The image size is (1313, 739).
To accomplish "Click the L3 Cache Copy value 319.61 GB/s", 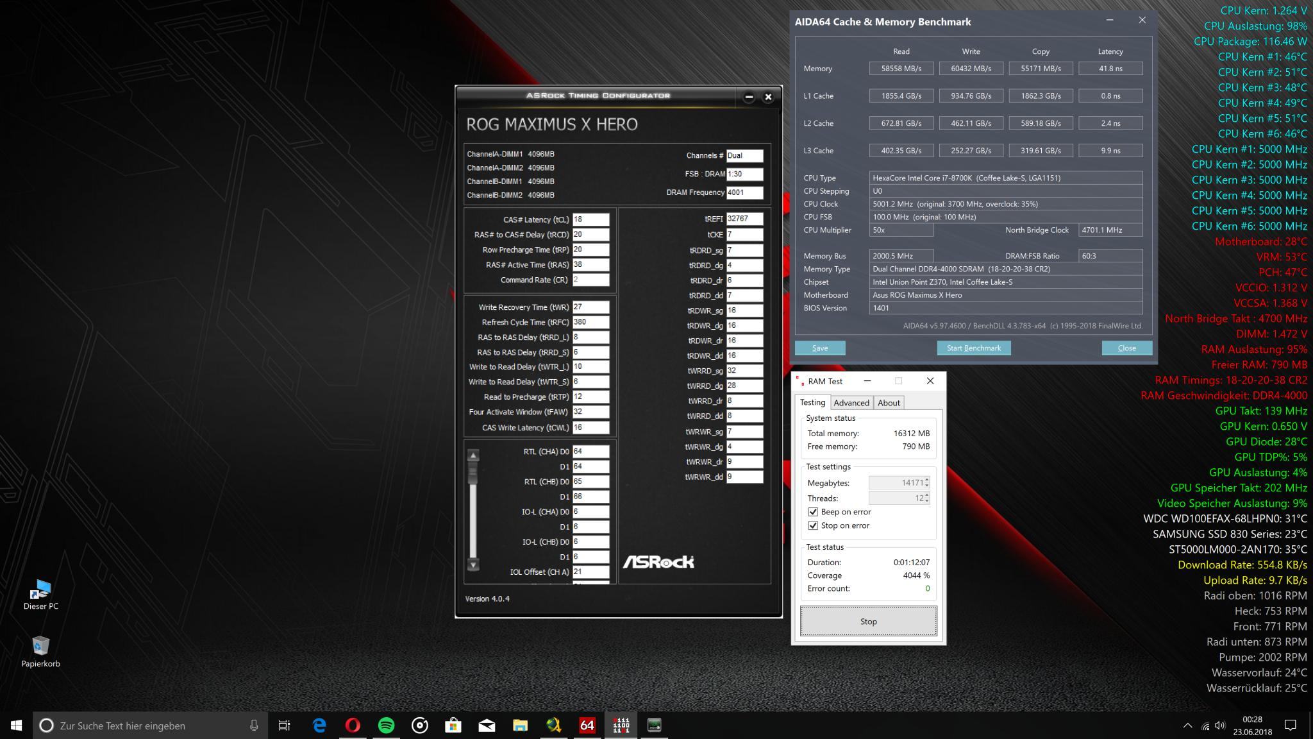I will click(1041, 150).
